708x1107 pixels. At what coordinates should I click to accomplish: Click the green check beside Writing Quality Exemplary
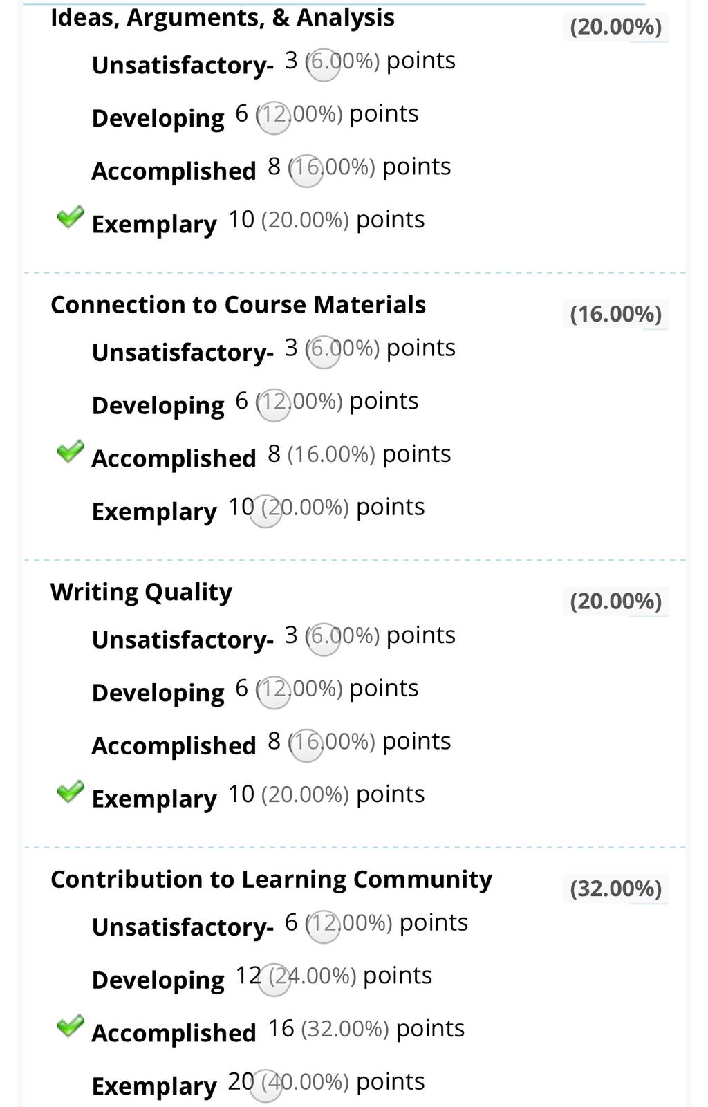pos(70,792)
